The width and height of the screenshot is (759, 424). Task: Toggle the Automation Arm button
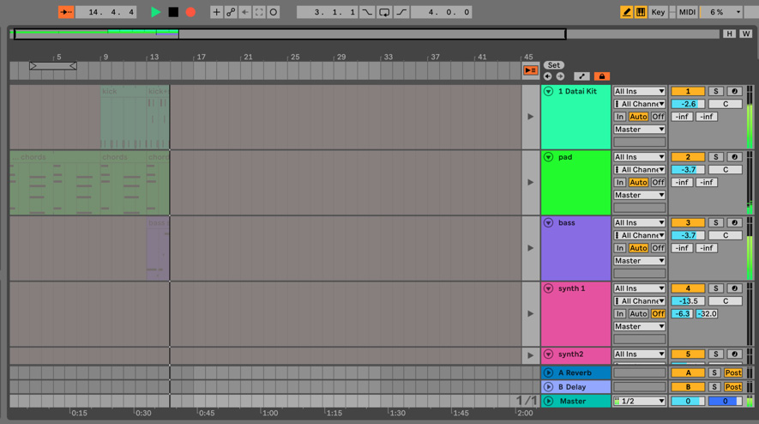point(231,12)
